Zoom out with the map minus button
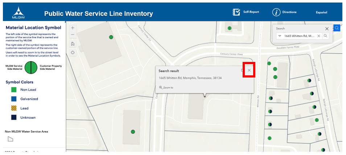Viewport: 346px width, 155px height. click(x=73, y=35)
